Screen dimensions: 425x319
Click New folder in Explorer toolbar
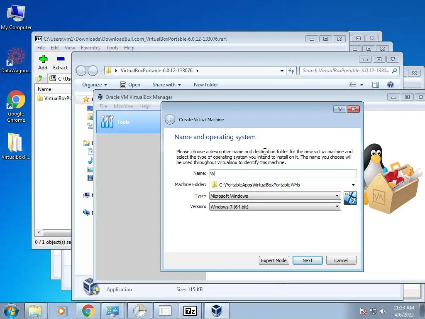pyautogui.click(x=206, y=85)
